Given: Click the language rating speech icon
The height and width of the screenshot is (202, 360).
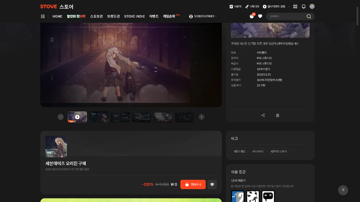Looking at the screenshot, I should pos(268,196).
